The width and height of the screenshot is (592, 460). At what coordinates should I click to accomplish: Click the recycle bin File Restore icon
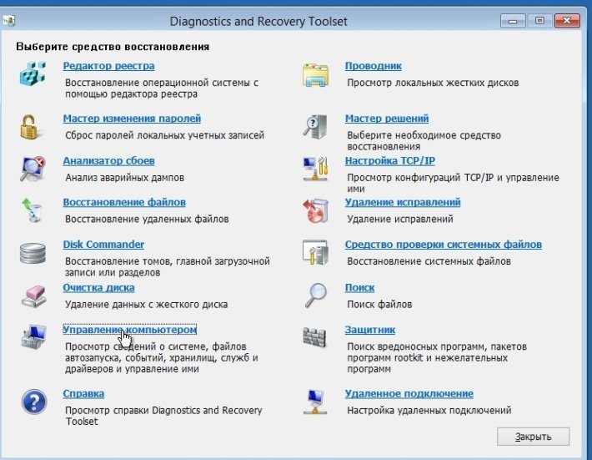pos(32,211)
